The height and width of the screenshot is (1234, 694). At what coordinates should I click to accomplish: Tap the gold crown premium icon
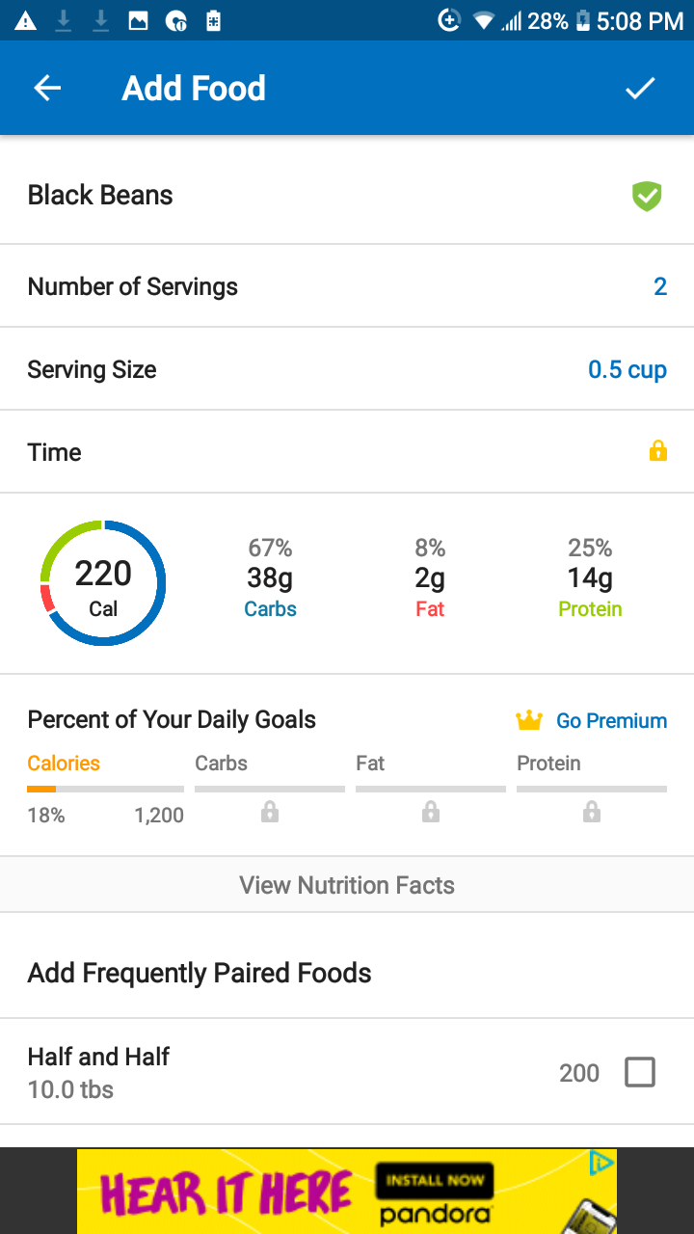(529, 720)
